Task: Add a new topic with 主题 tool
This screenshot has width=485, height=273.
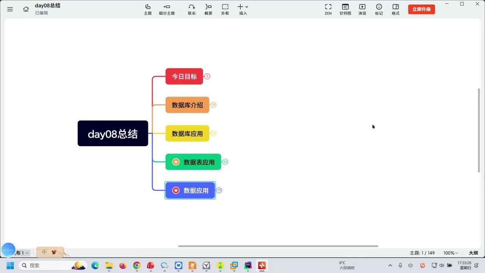Action: tap(148, 9)
